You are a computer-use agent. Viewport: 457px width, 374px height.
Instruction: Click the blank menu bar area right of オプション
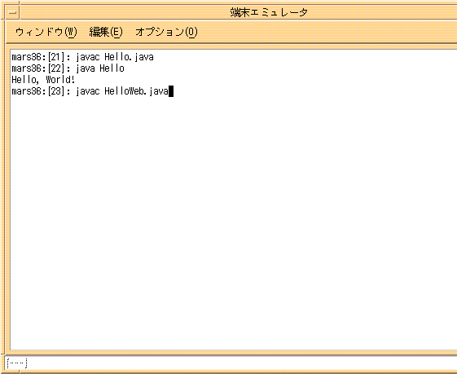(x=327, y=32)
